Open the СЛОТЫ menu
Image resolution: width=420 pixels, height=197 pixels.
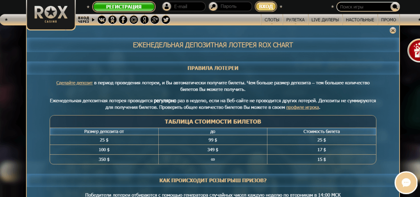click(272, 20)
